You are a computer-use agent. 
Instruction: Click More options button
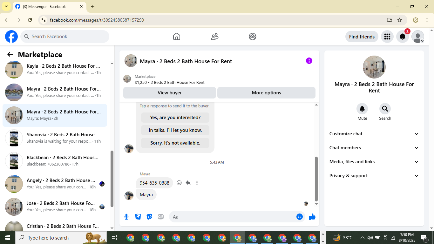266,93
